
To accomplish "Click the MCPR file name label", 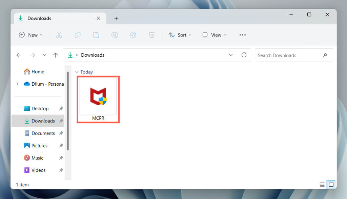I will pyautogui.click(x=98, y=118).
